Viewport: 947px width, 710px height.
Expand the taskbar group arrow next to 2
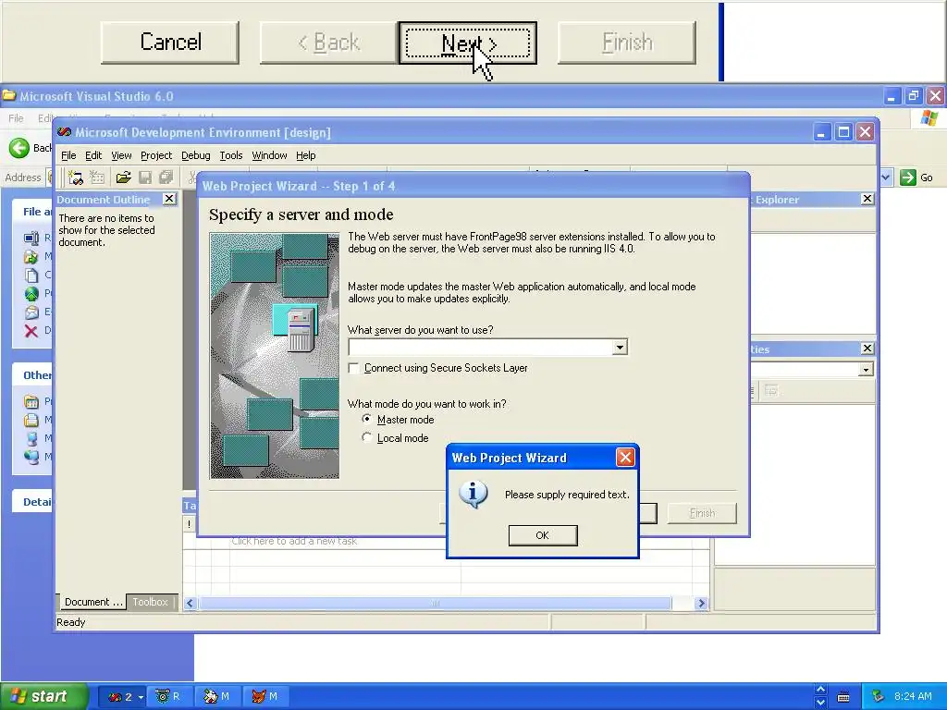[141, 697]
